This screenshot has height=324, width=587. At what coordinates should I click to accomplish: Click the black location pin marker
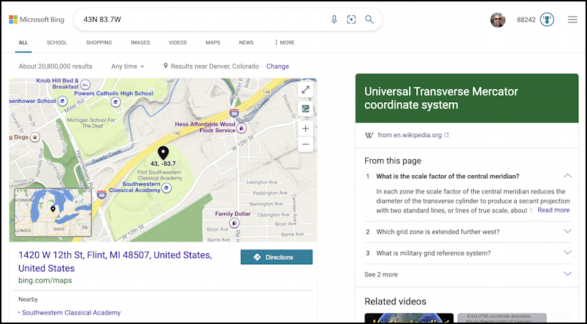point(163,153)
